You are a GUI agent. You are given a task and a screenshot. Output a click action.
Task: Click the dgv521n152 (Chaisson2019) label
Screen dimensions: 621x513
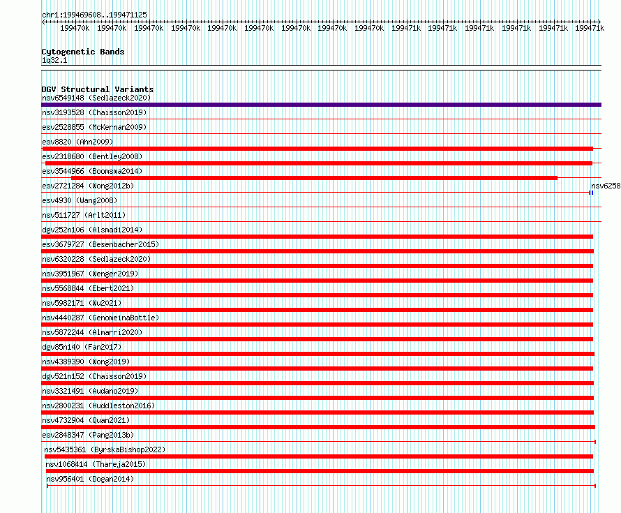(x=94, y=376)
